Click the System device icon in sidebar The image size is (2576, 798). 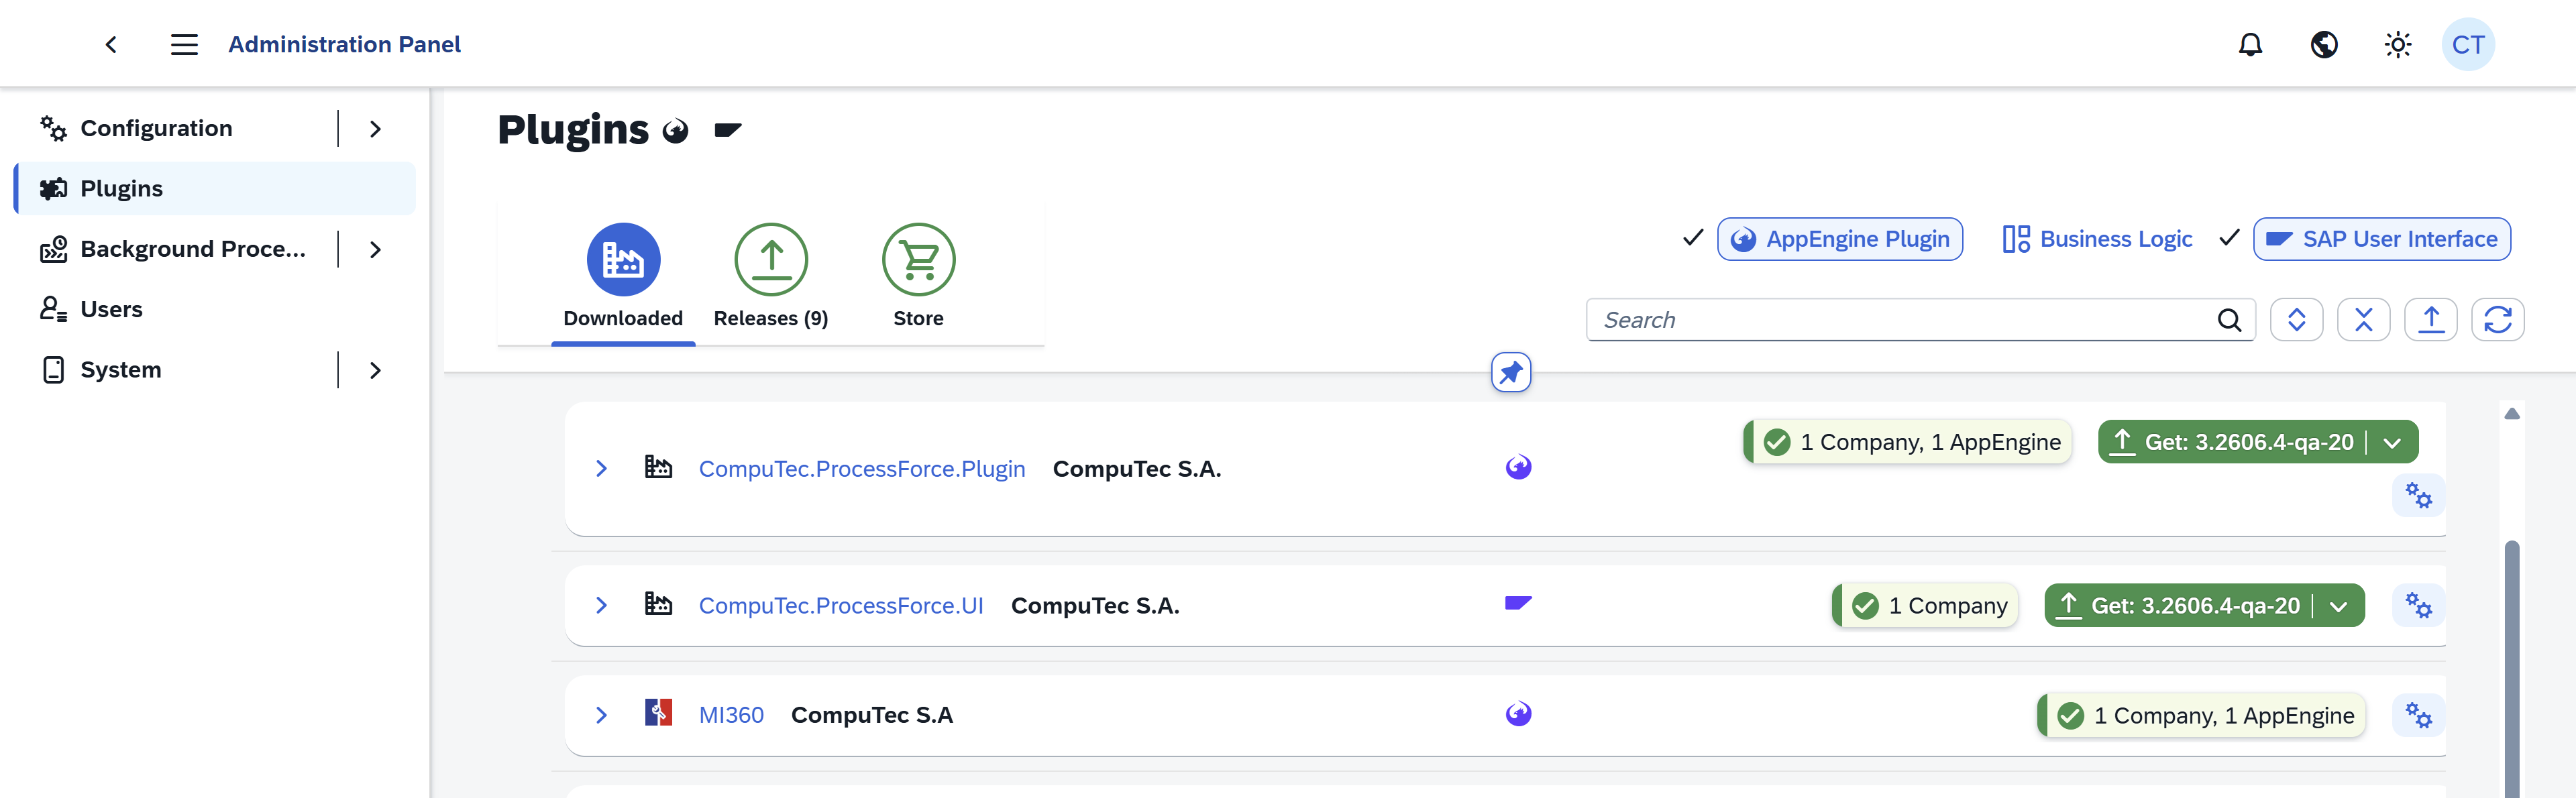53,370
